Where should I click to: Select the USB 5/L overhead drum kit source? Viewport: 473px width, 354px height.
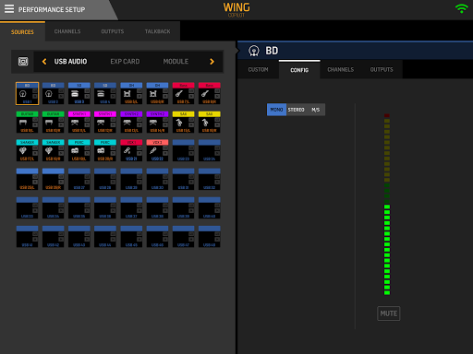[x=131, y=93]
